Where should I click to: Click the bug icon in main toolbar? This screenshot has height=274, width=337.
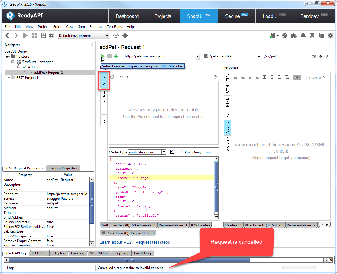(x=125, y=35)
